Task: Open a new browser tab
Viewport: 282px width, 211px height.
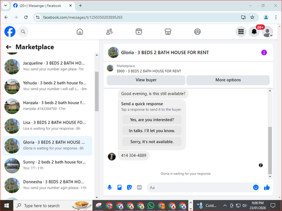Action: pyautogui.click(x=80, y=6)
